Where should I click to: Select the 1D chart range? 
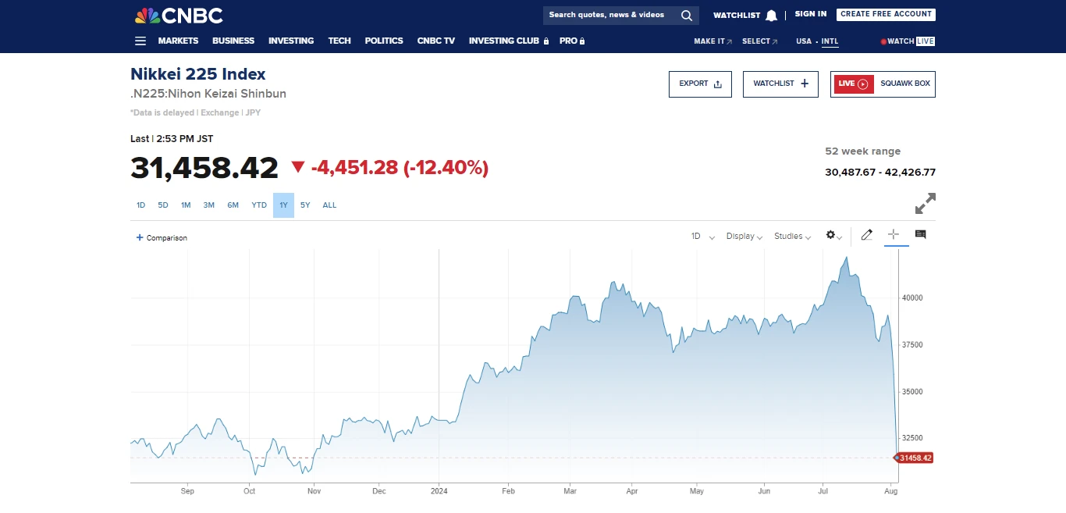(x=141, y=205)
